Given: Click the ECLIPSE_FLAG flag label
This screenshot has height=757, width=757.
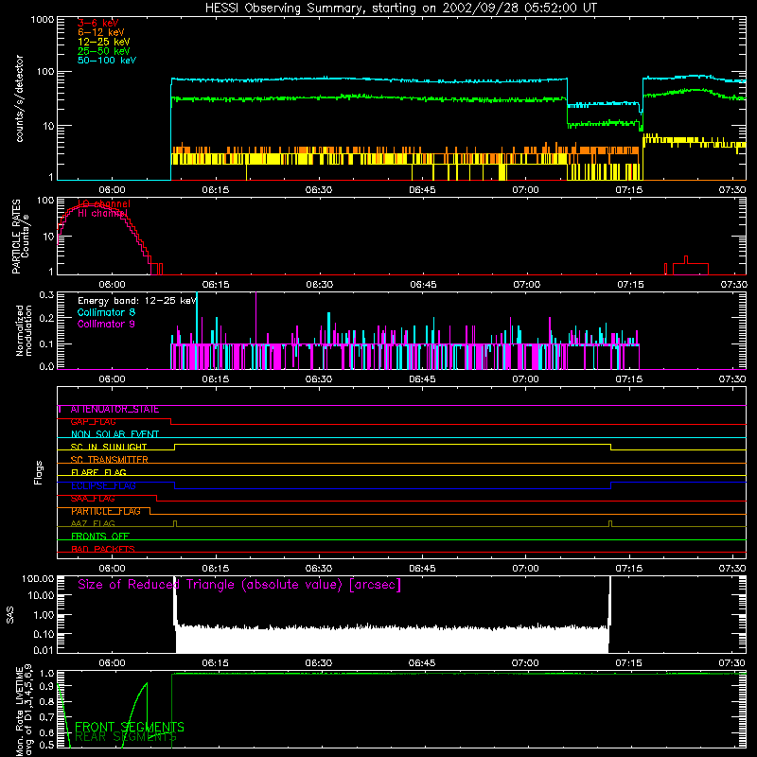Looking at the screenshot, I should [x=103, y=485].
